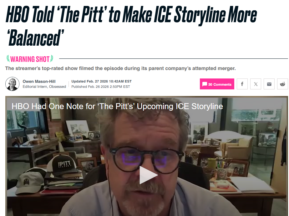
Task: Share the article on Reddit
Action: (x=282, y=84)
